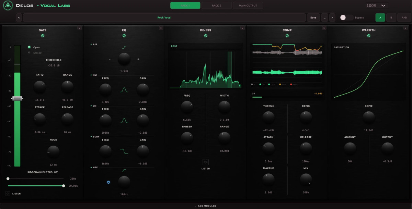The height and width of the screenshot is (209, 412).
Task: Click the LM bell curve shape icon
Action: 124,121
